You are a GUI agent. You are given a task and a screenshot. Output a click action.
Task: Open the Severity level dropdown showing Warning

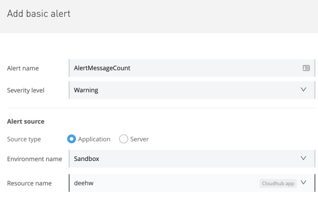click(x=191, y=90)
